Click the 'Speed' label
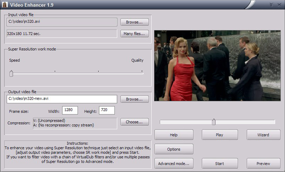Screen dimensions: 285x172 [14, 60]
